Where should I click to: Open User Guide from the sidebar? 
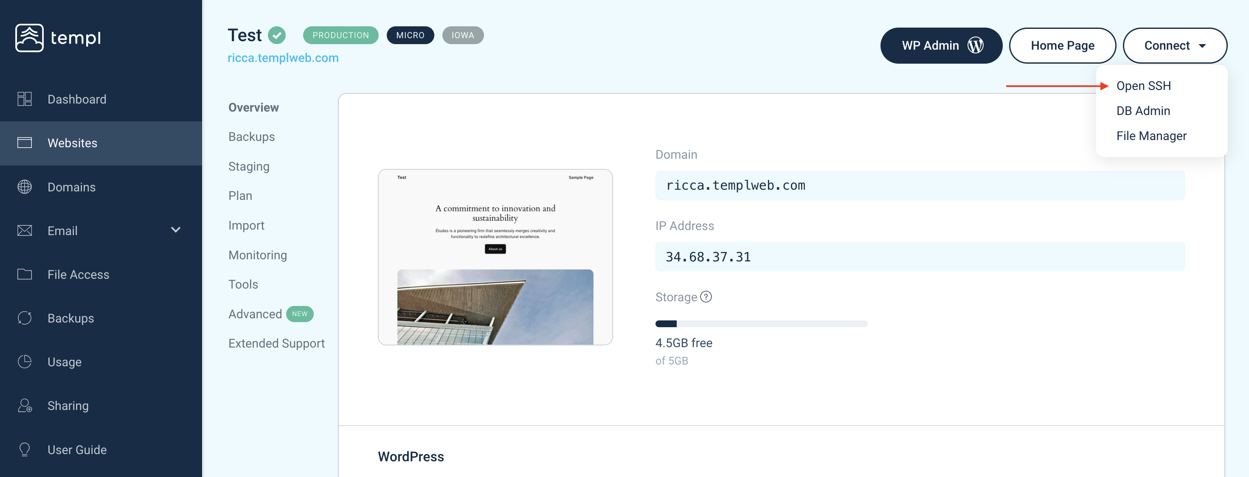(x=101, y=450)
